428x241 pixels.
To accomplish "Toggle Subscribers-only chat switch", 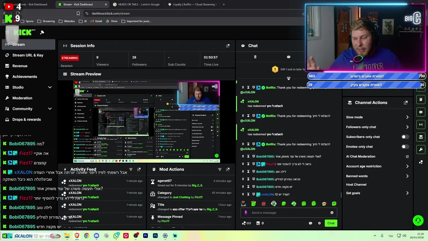I will tap(405, 137).
